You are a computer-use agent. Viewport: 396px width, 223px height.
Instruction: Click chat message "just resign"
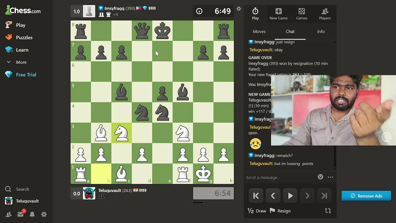click(286, 42)
